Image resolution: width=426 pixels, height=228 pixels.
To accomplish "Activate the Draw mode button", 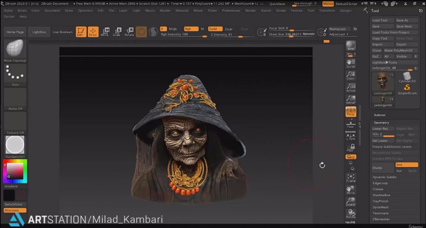I will [x=93, y=32].
